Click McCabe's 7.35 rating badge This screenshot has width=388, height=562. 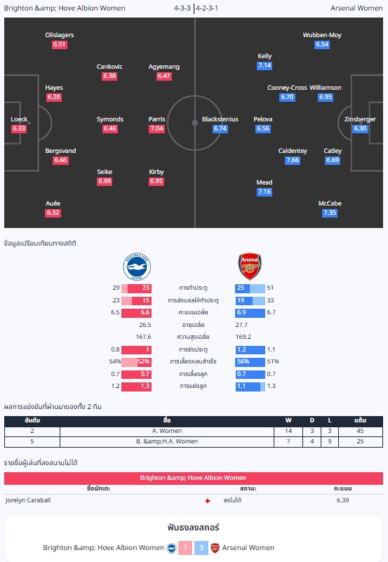coord(330,213)
